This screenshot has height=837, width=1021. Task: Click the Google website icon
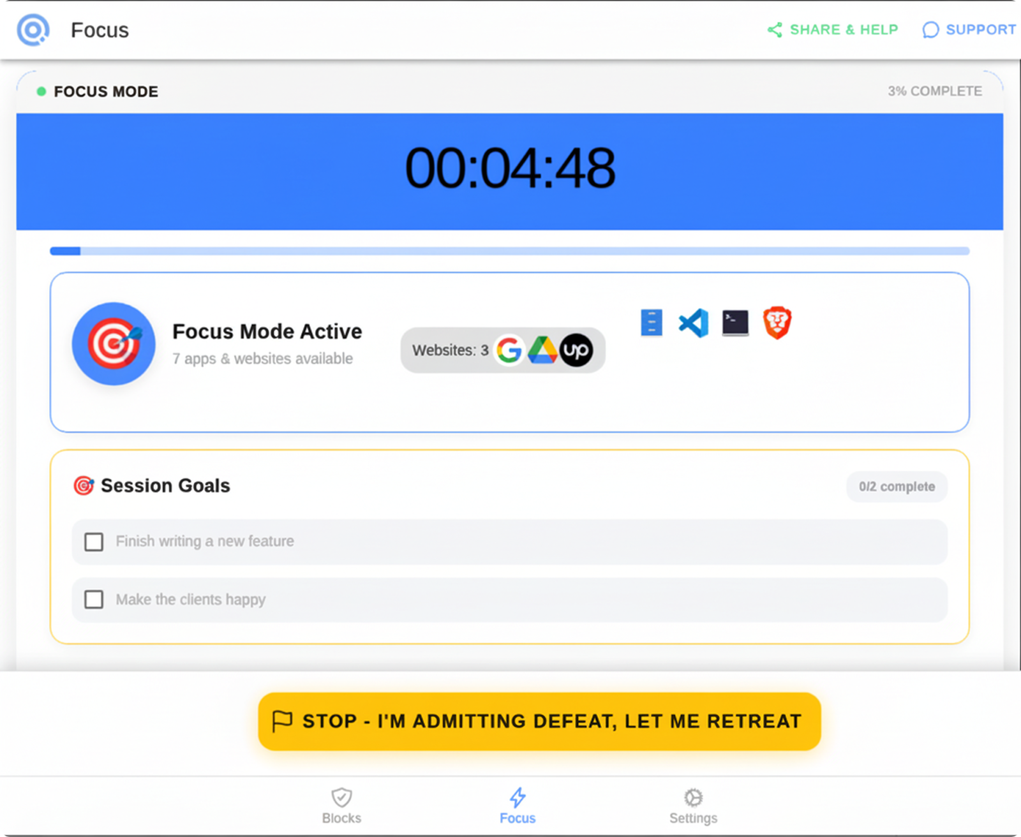(509, 350)
